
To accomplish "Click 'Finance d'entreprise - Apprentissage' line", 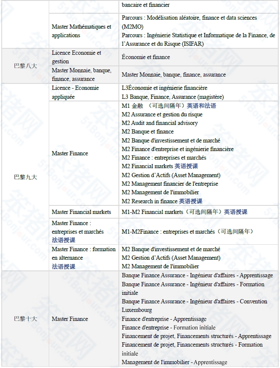I will tap(164, 319).
